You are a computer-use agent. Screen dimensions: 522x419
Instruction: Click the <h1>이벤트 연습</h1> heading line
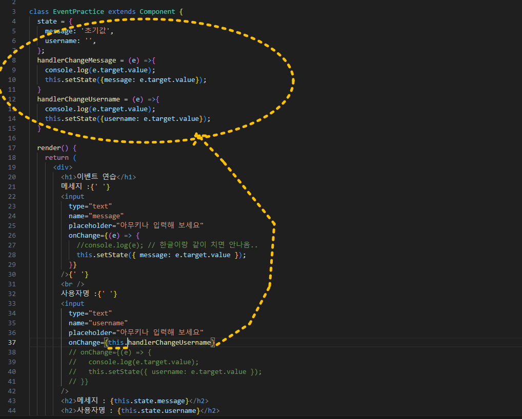point(98,177)
